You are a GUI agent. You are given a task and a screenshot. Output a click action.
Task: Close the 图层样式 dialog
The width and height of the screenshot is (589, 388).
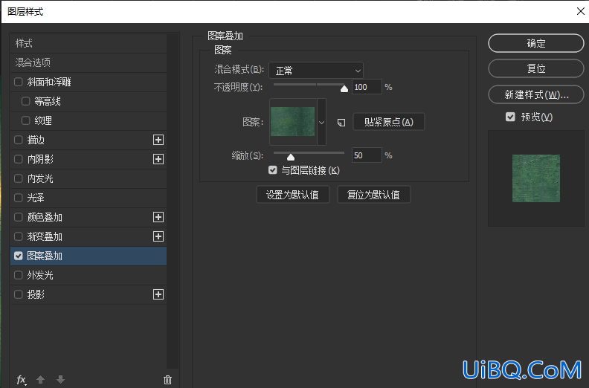coord(581,11)
